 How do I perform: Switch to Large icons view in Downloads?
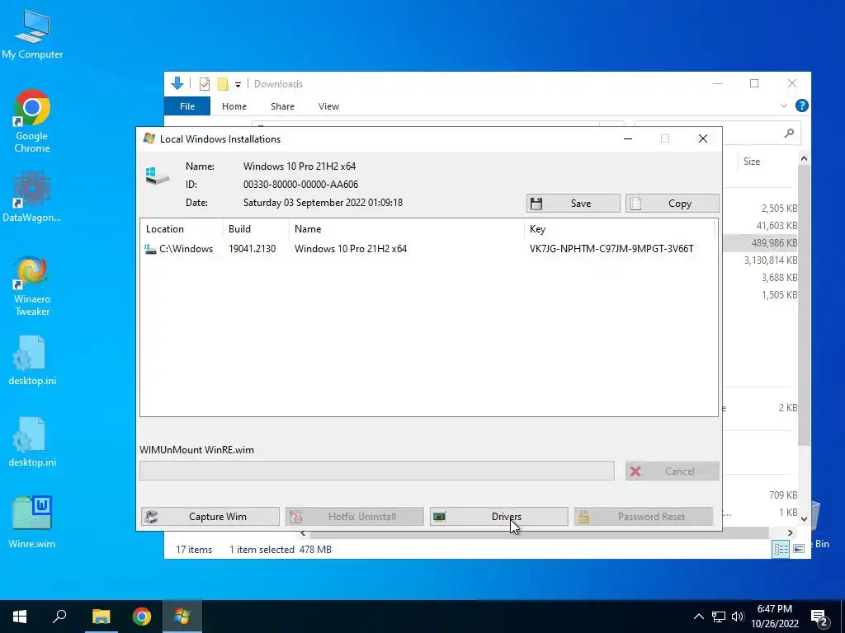pos(799,549)
